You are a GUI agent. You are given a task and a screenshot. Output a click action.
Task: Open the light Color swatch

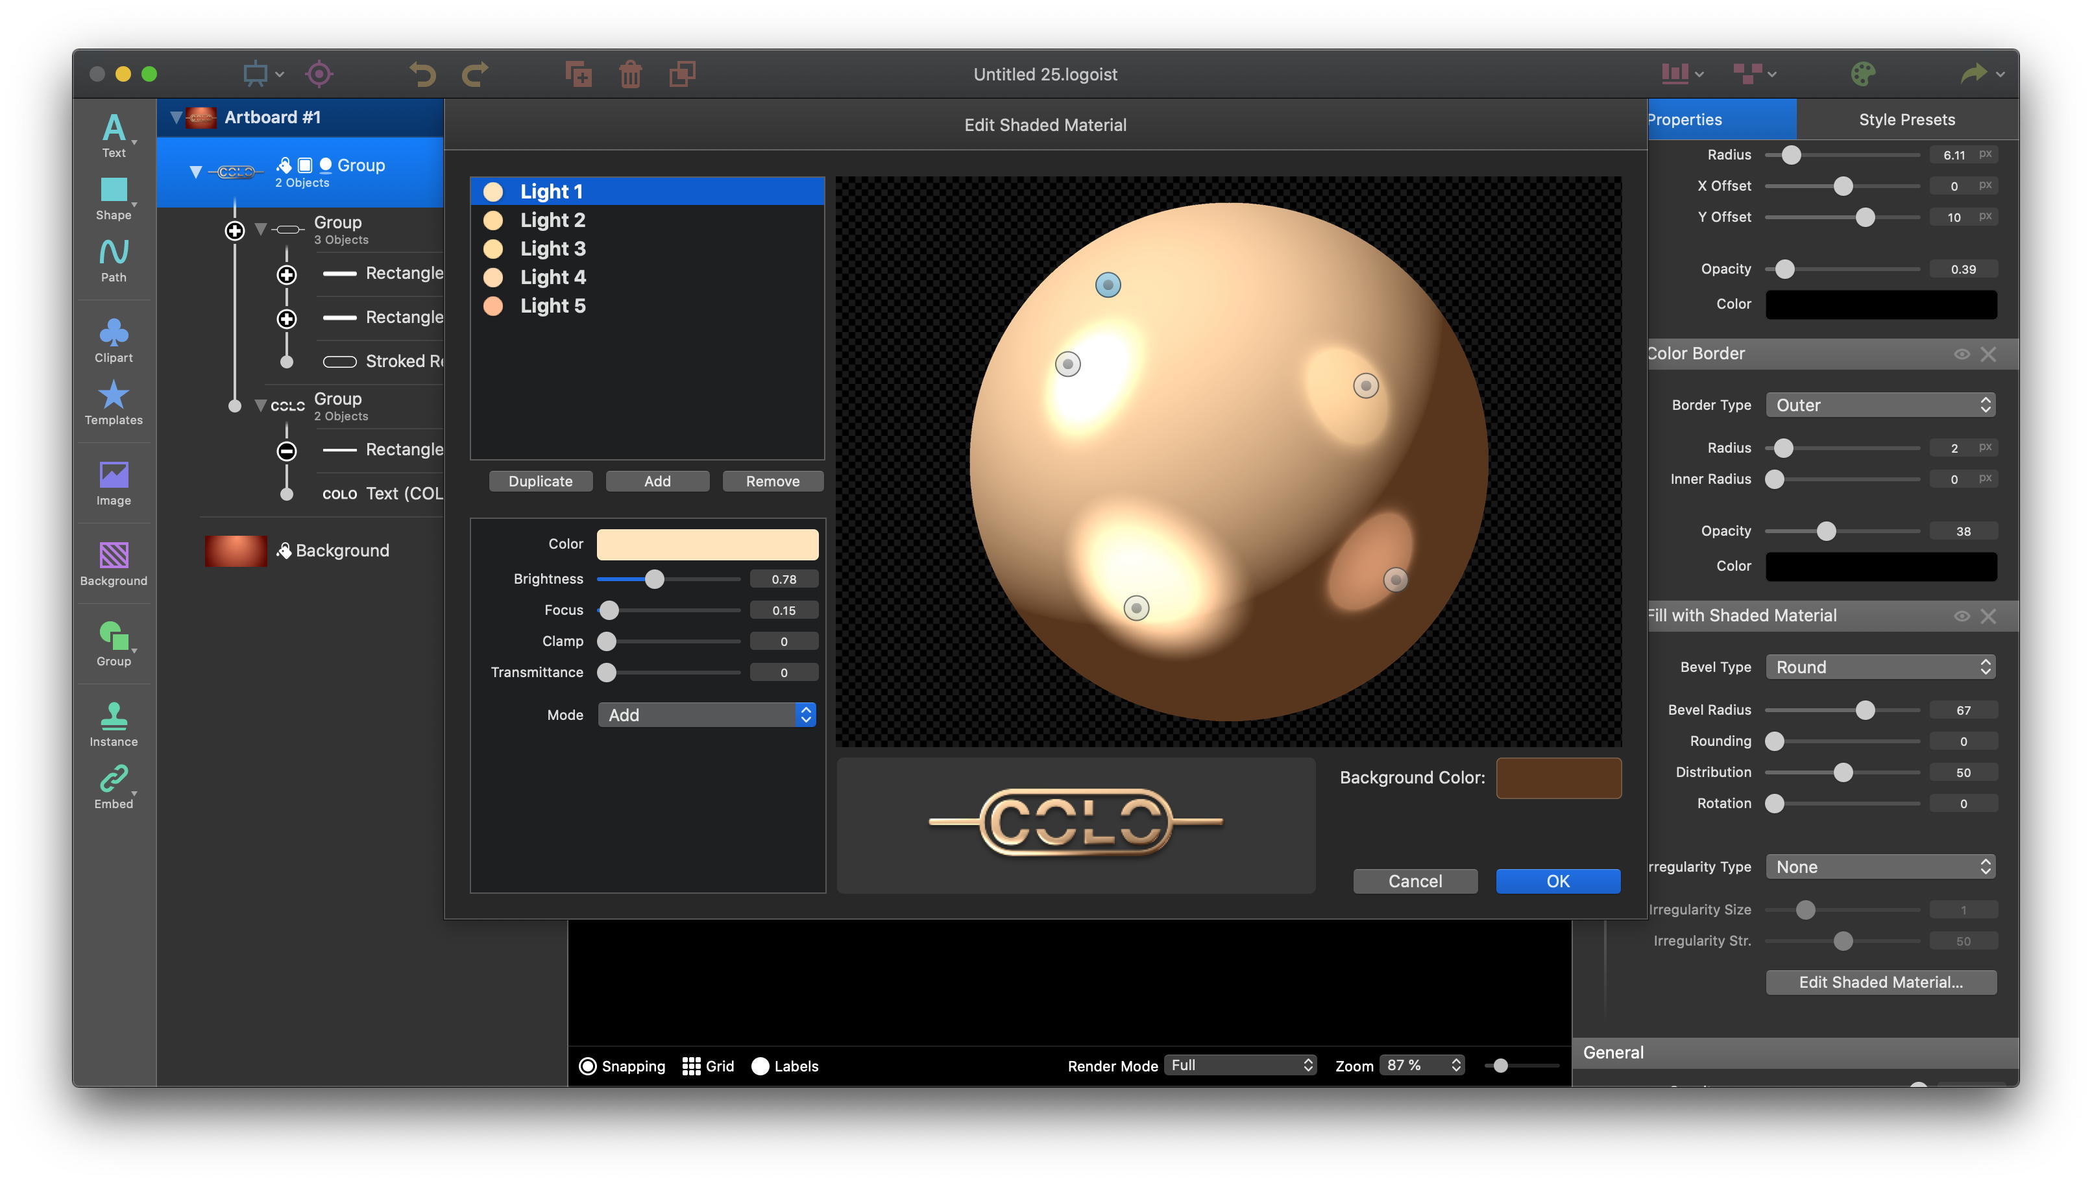707,544
